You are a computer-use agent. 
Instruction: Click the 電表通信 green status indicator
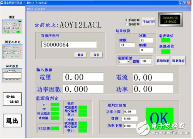click(166, 40)
